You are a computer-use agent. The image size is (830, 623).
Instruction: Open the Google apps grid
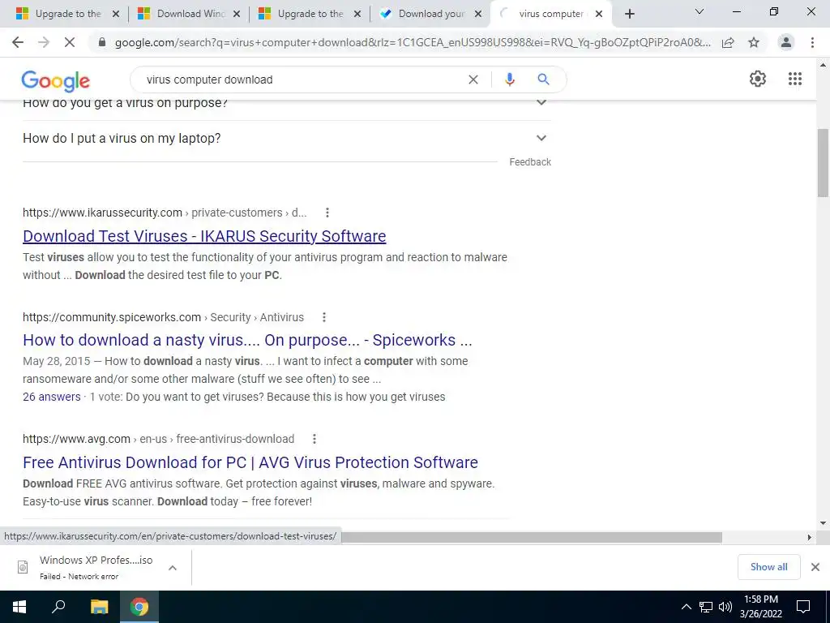(x=795, y=79)
